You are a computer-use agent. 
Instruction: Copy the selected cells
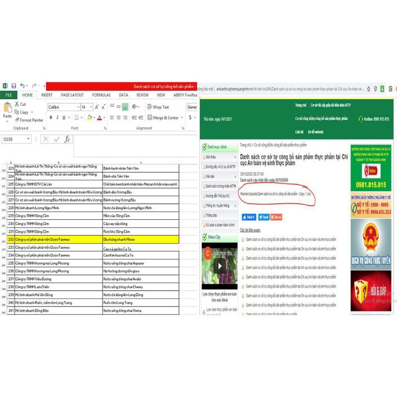click(x=21, y=112)
